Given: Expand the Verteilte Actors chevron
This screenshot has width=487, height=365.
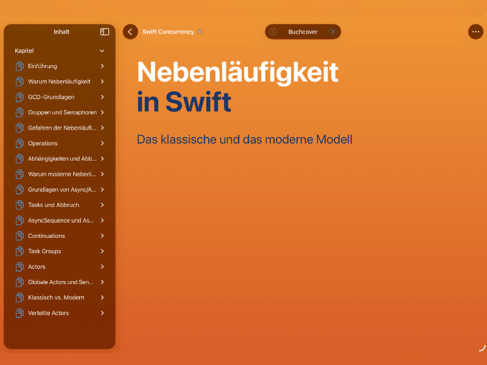Looking at the screenshot, I should pos(102,313).
